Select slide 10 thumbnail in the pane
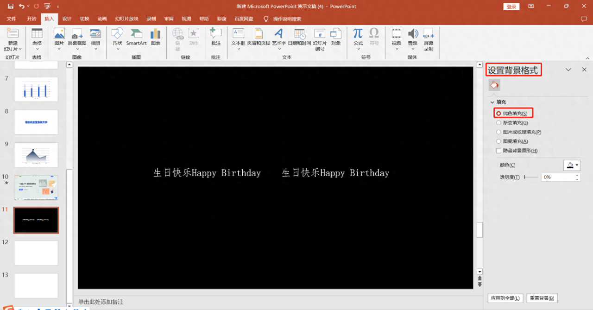 coord(36,187)
